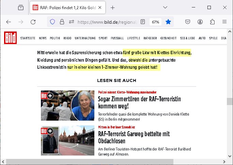Click teaser text Am Berliner Touristen-Hotspot
Viewport: 233px width, 165px height.
click(144, 151)
